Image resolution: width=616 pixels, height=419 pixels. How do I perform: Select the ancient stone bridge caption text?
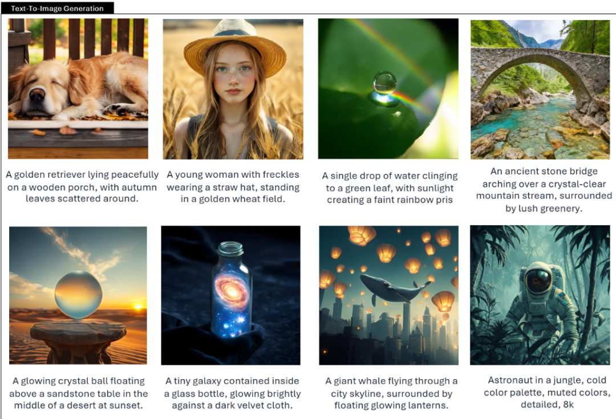[x=544, y=190]
